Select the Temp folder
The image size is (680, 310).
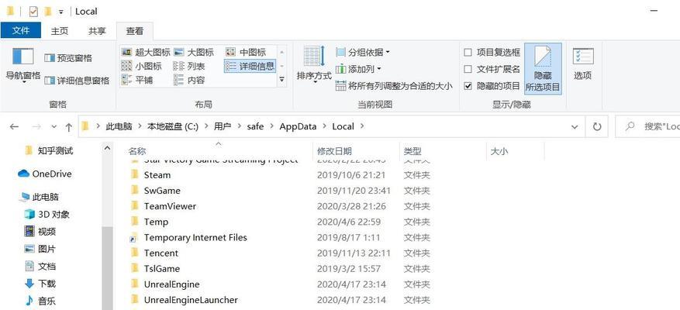pos(156,222)
